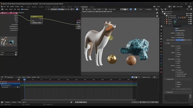The image size is (193, 108).
Task: Jump to the timeline's last frame
Action: tap(86, 102)
